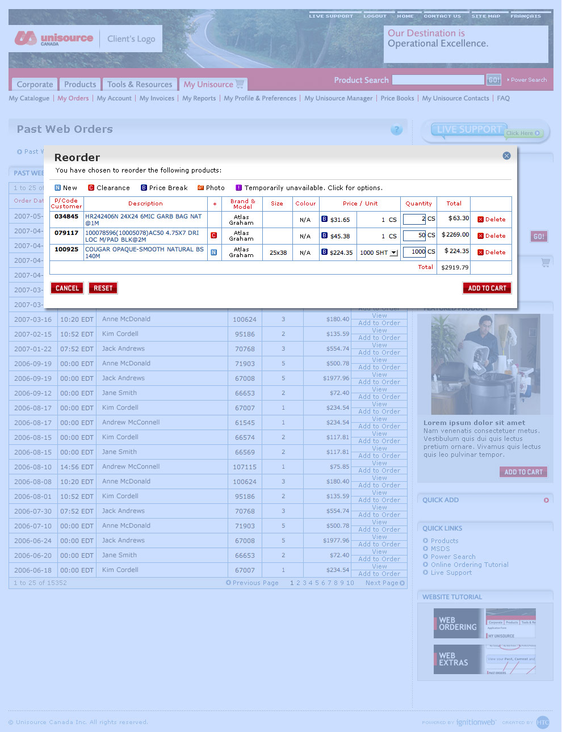Click the quantity field showing 50
Viewport: 562px width, 732px height.
click(x=414, y=235)
